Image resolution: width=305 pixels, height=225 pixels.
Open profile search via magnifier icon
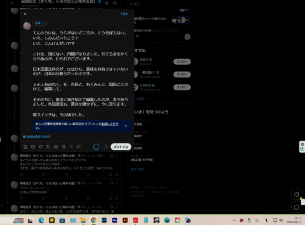(115, 3)
